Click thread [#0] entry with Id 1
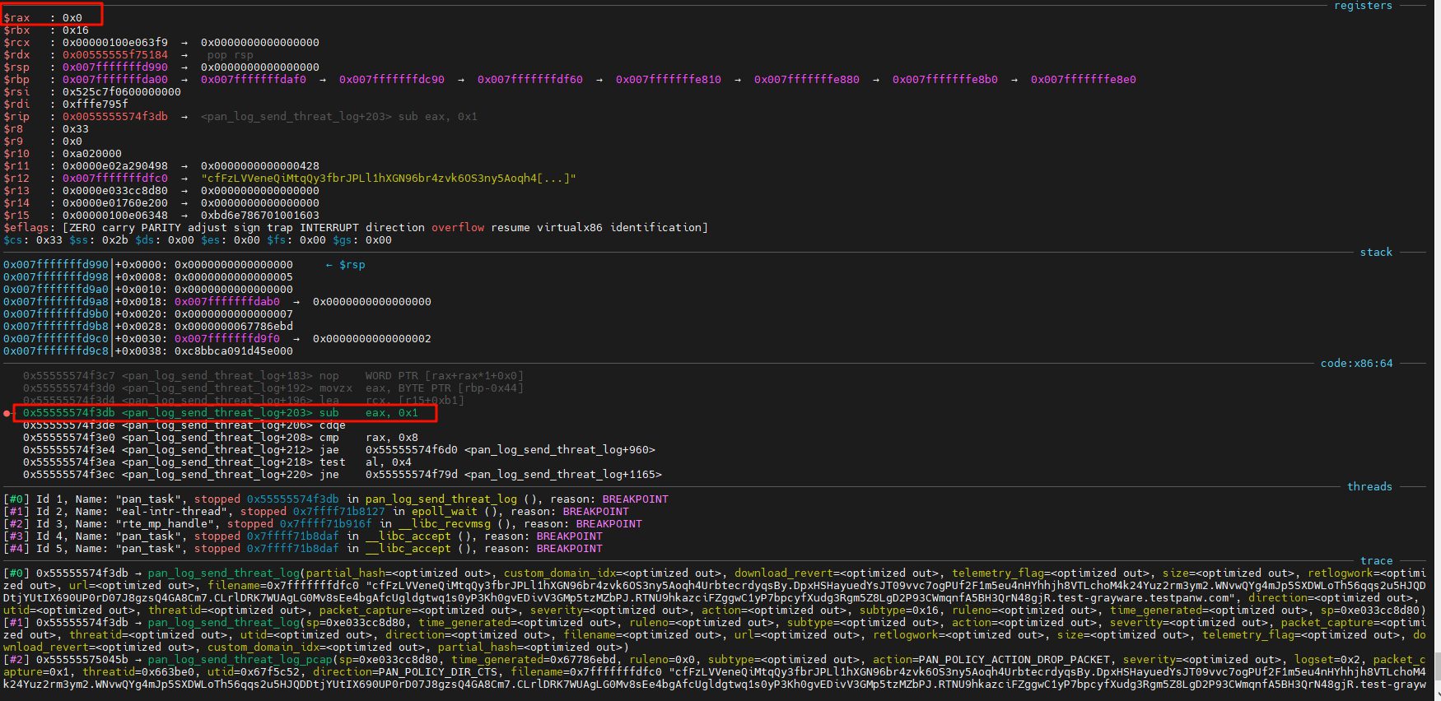1441x701 pixels. click(x=336, y=499)
